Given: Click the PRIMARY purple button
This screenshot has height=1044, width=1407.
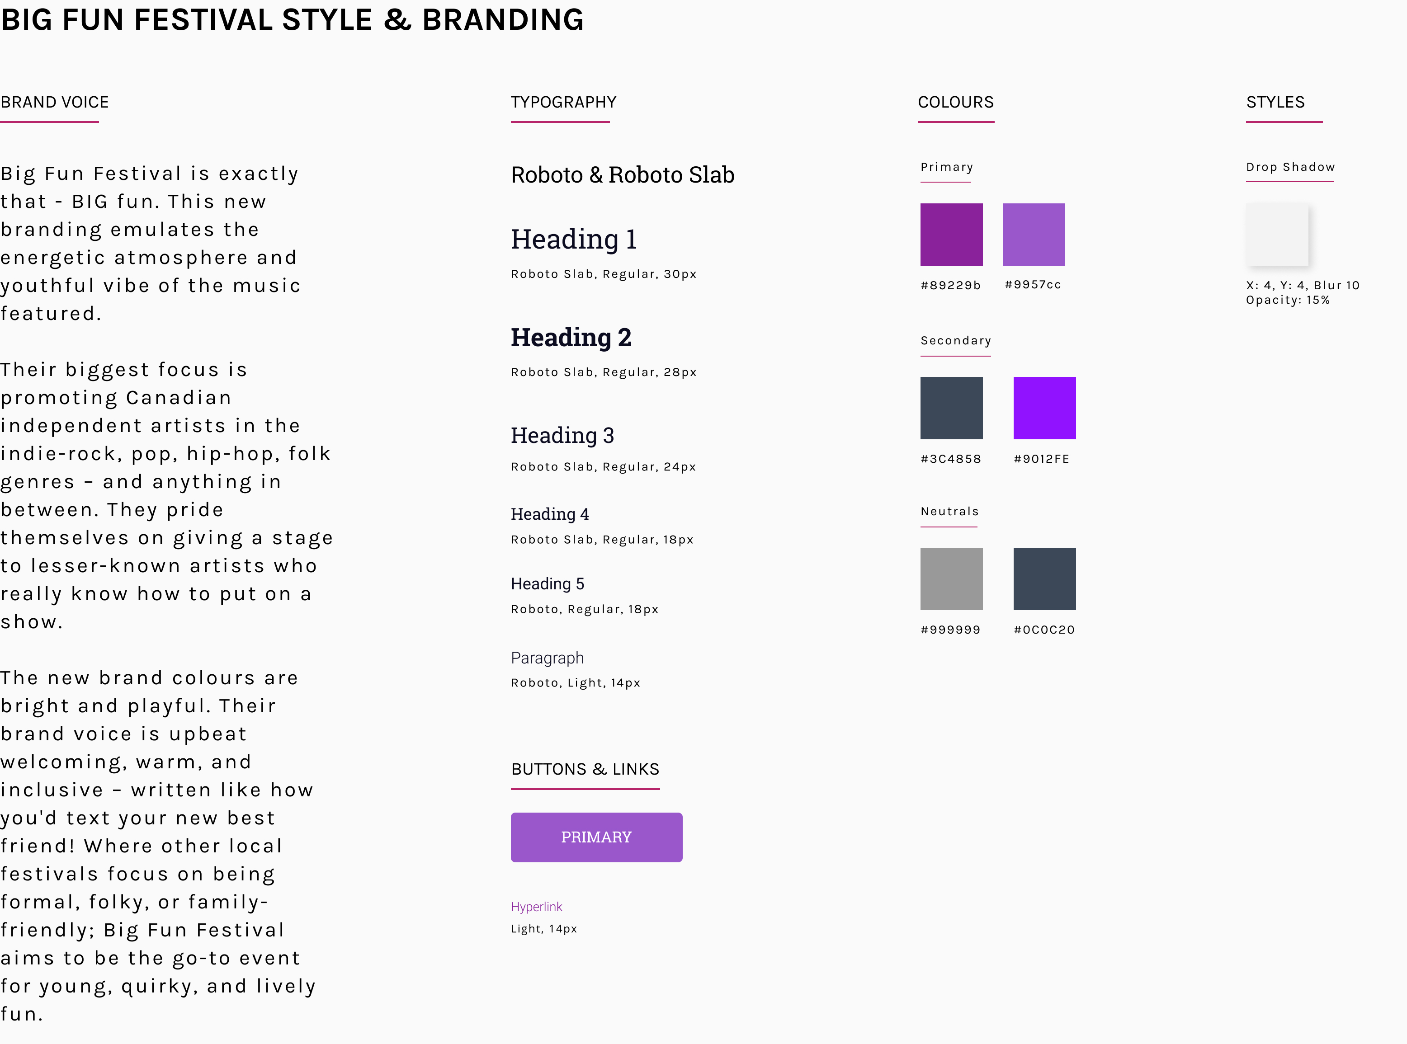Looking at the screenshot, I should 596,837.
